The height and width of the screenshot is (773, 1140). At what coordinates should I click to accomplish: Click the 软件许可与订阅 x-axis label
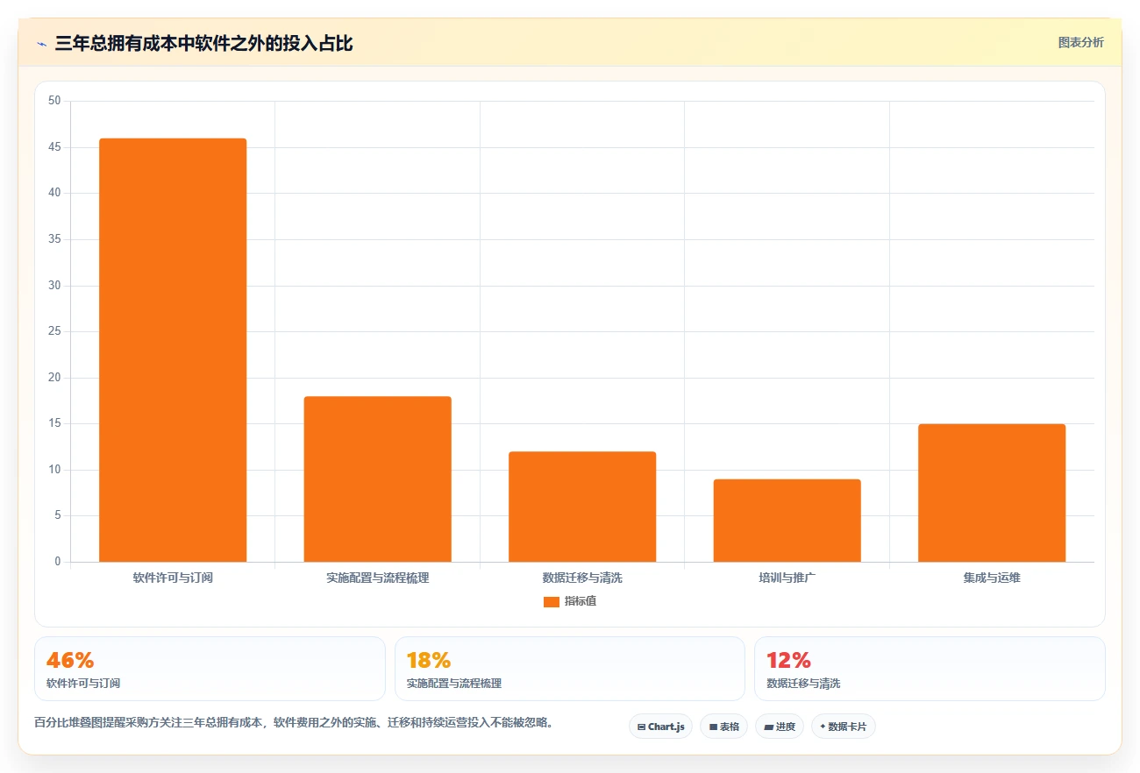(x=173, y=578)
